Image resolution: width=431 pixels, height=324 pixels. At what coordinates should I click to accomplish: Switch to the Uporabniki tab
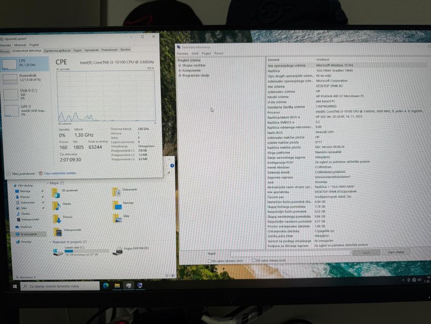(x=91, y=50)
